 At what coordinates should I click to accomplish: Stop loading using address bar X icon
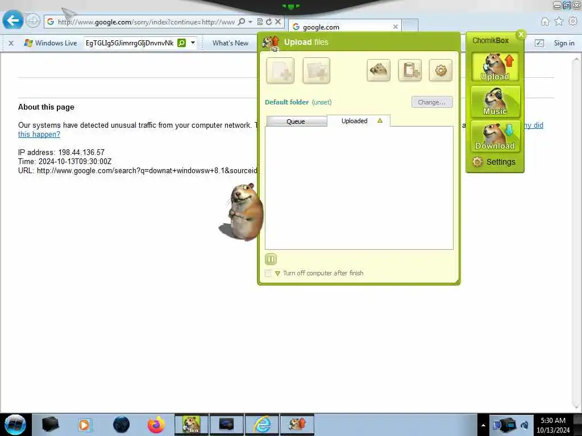[277, 22]
